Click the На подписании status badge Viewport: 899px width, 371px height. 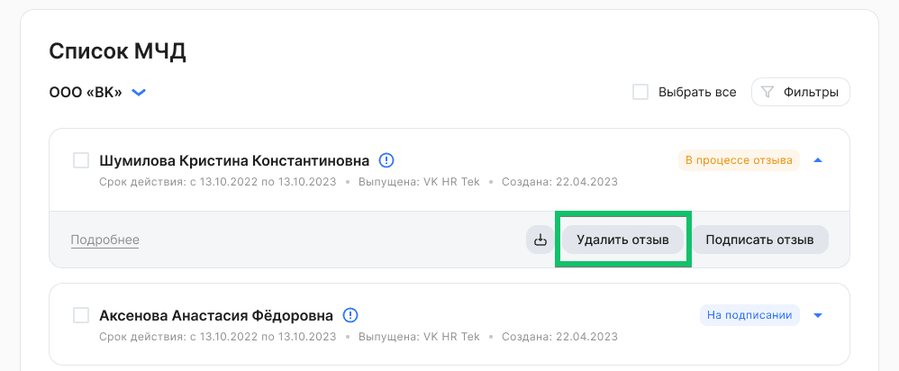(x=749, y=315)
